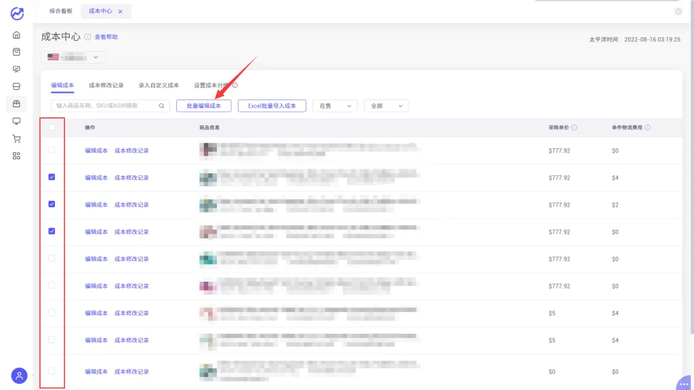
Task: Switch to the 成本修改记录 tab
Action: tap(106, 85)
